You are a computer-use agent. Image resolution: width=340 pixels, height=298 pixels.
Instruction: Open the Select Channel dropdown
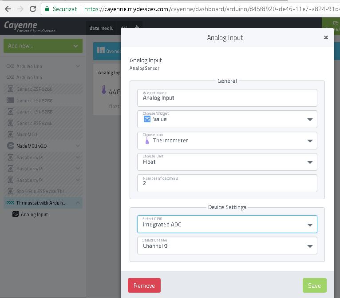pyautogui.click(x=227, y=246)
